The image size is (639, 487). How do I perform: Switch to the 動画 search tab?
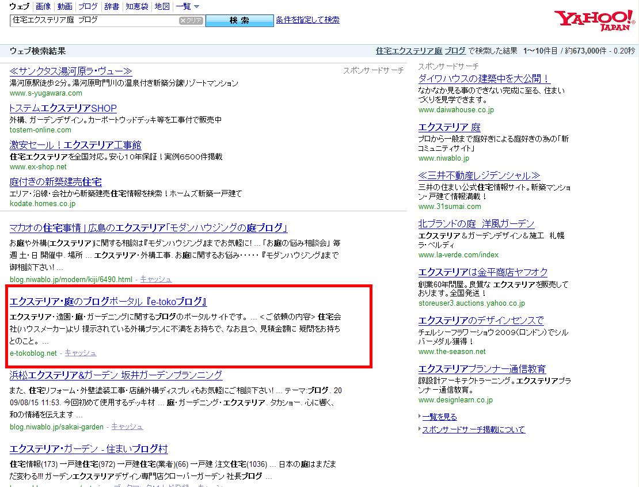pyautogui.click(x=65, y=6)
